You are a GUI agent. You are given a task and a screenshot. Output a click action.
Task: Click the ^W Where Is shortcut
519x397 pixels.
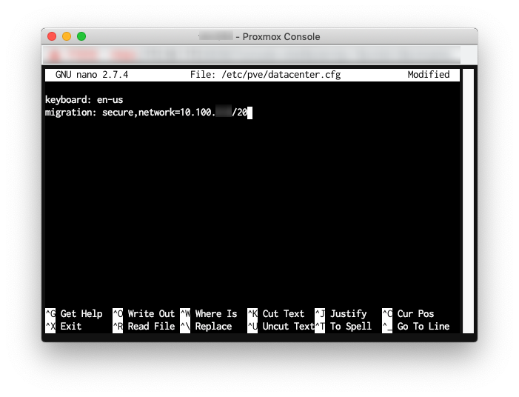click(209, 313)
